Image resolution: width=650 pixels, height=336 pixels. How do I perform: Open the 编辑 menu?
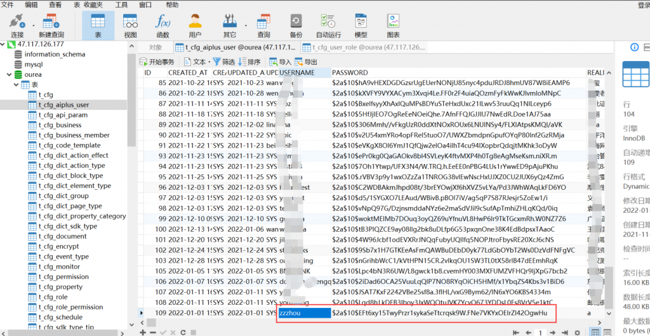click(x=31, y=4)
